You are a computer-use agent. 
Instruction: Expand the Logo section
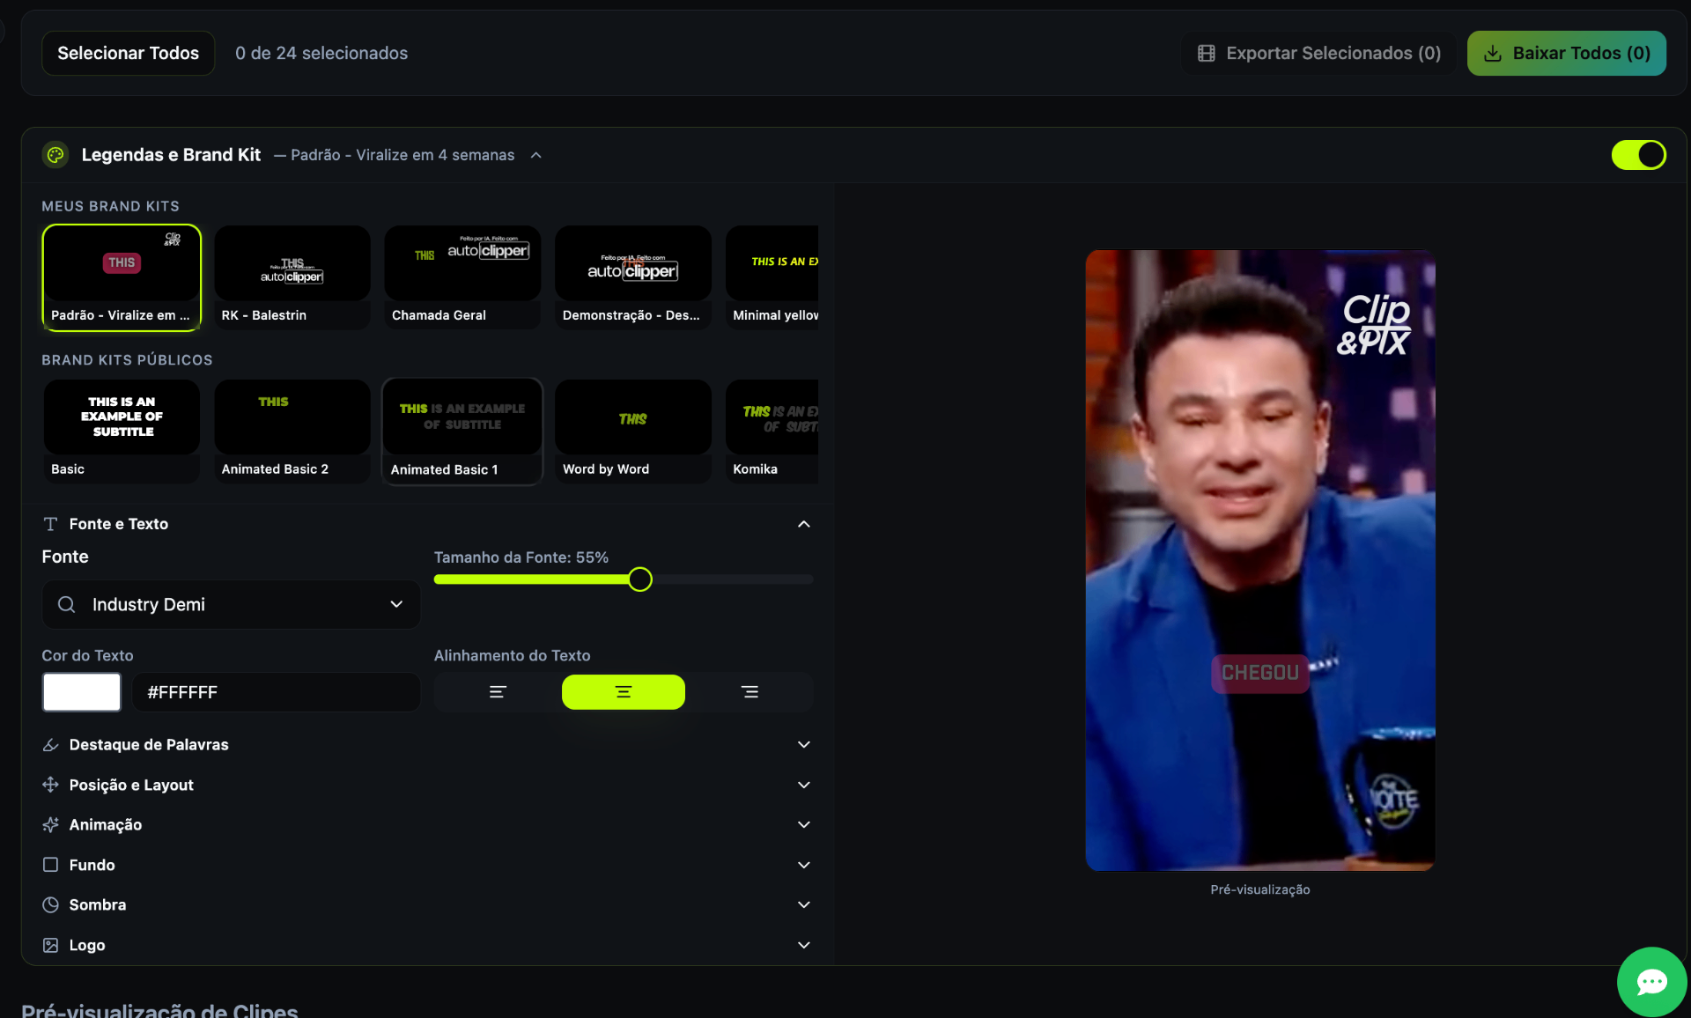pos(803,945)
